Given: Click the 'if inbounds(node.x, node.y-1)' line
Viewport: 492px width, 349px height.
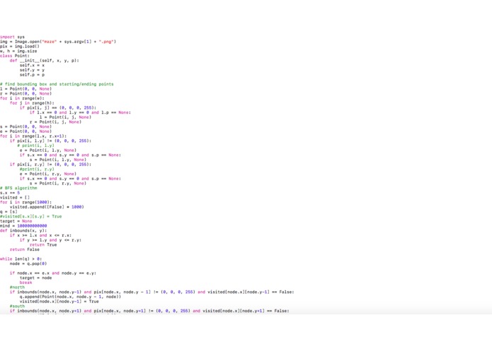Looking at the screenshot, I should tap(152, 292).
